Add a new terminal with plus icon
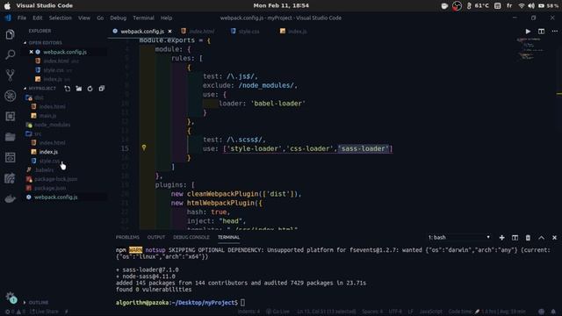 click(501, 238)
